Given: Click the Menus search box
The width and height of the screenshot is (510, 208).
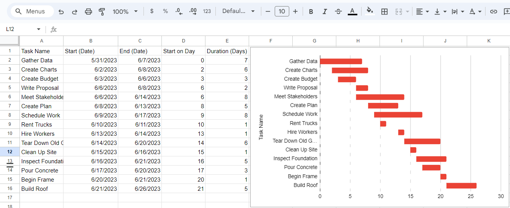Looking at the screenshot, I should (32, 11).
